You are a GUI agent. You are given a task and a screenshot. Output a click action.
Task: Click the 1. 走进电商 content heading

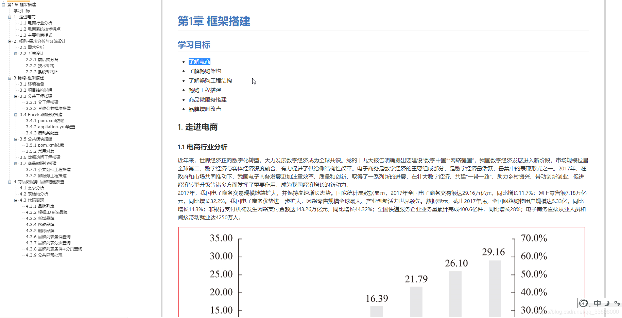197,127
